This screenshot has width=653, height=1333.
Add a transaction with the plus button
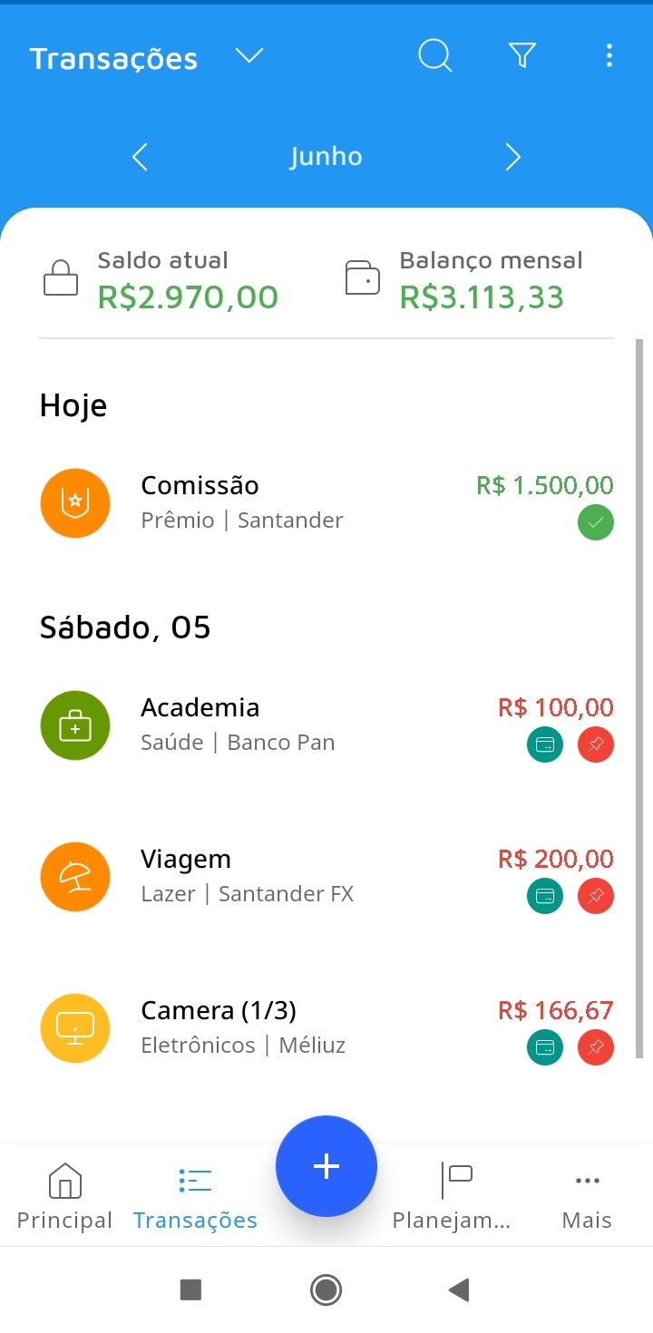(326, 1166)
